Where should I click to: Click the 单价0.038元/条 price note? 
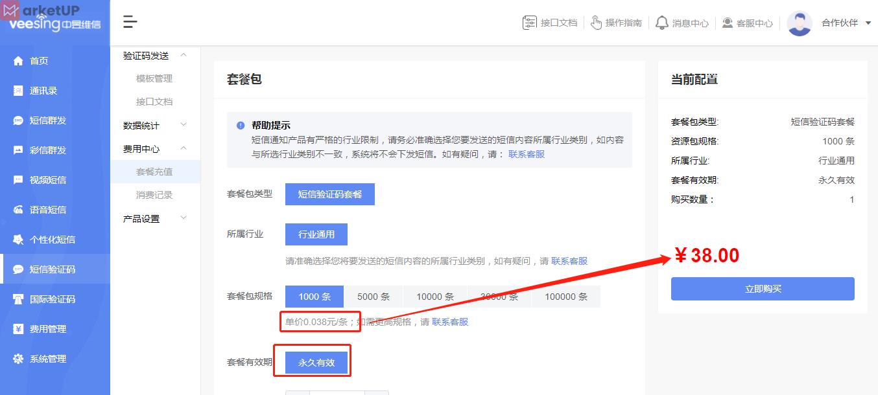pyautogui.click(x=317, y=322)
